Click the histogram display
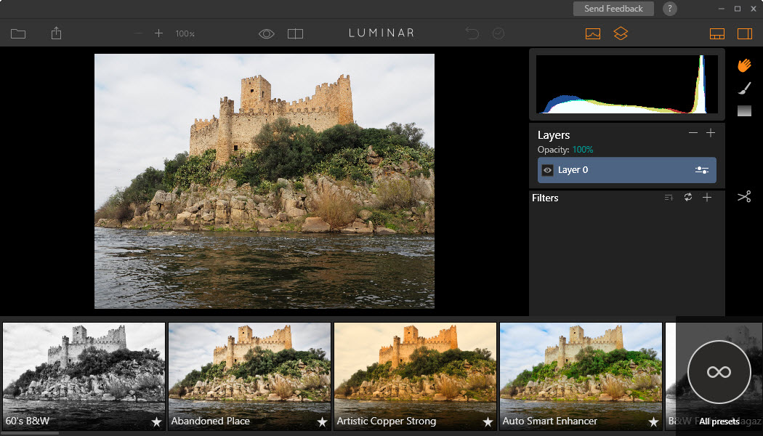Screen dimensions: 763x436 pyautogui.click(x=626, y=84)
